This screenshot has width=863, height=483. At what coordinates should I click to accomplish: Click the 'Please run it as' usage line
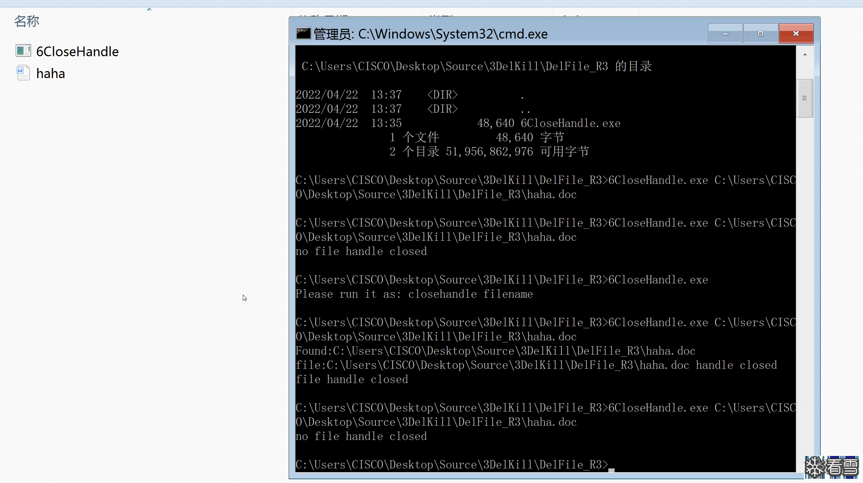(x=414, y=294)
